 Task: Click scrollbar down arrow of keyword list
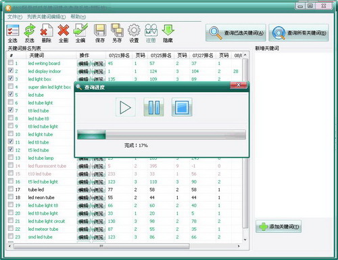[245, 240]
